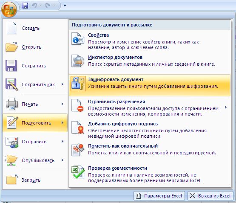This screenshot has height=203, width=236.
Task: Expand the Печать submenu arrow
Action: (x=63, y=104)
